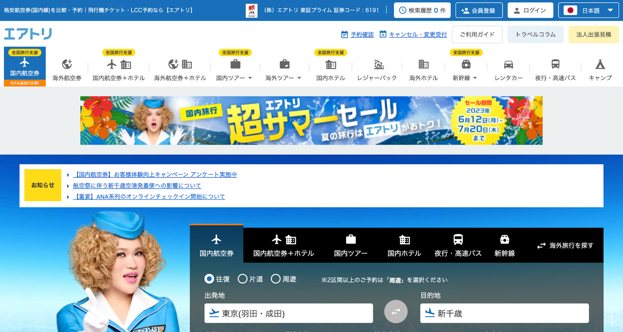Open 国内航空券+ホテル icon in top nav
623x332 pixels.
(119, 64)
